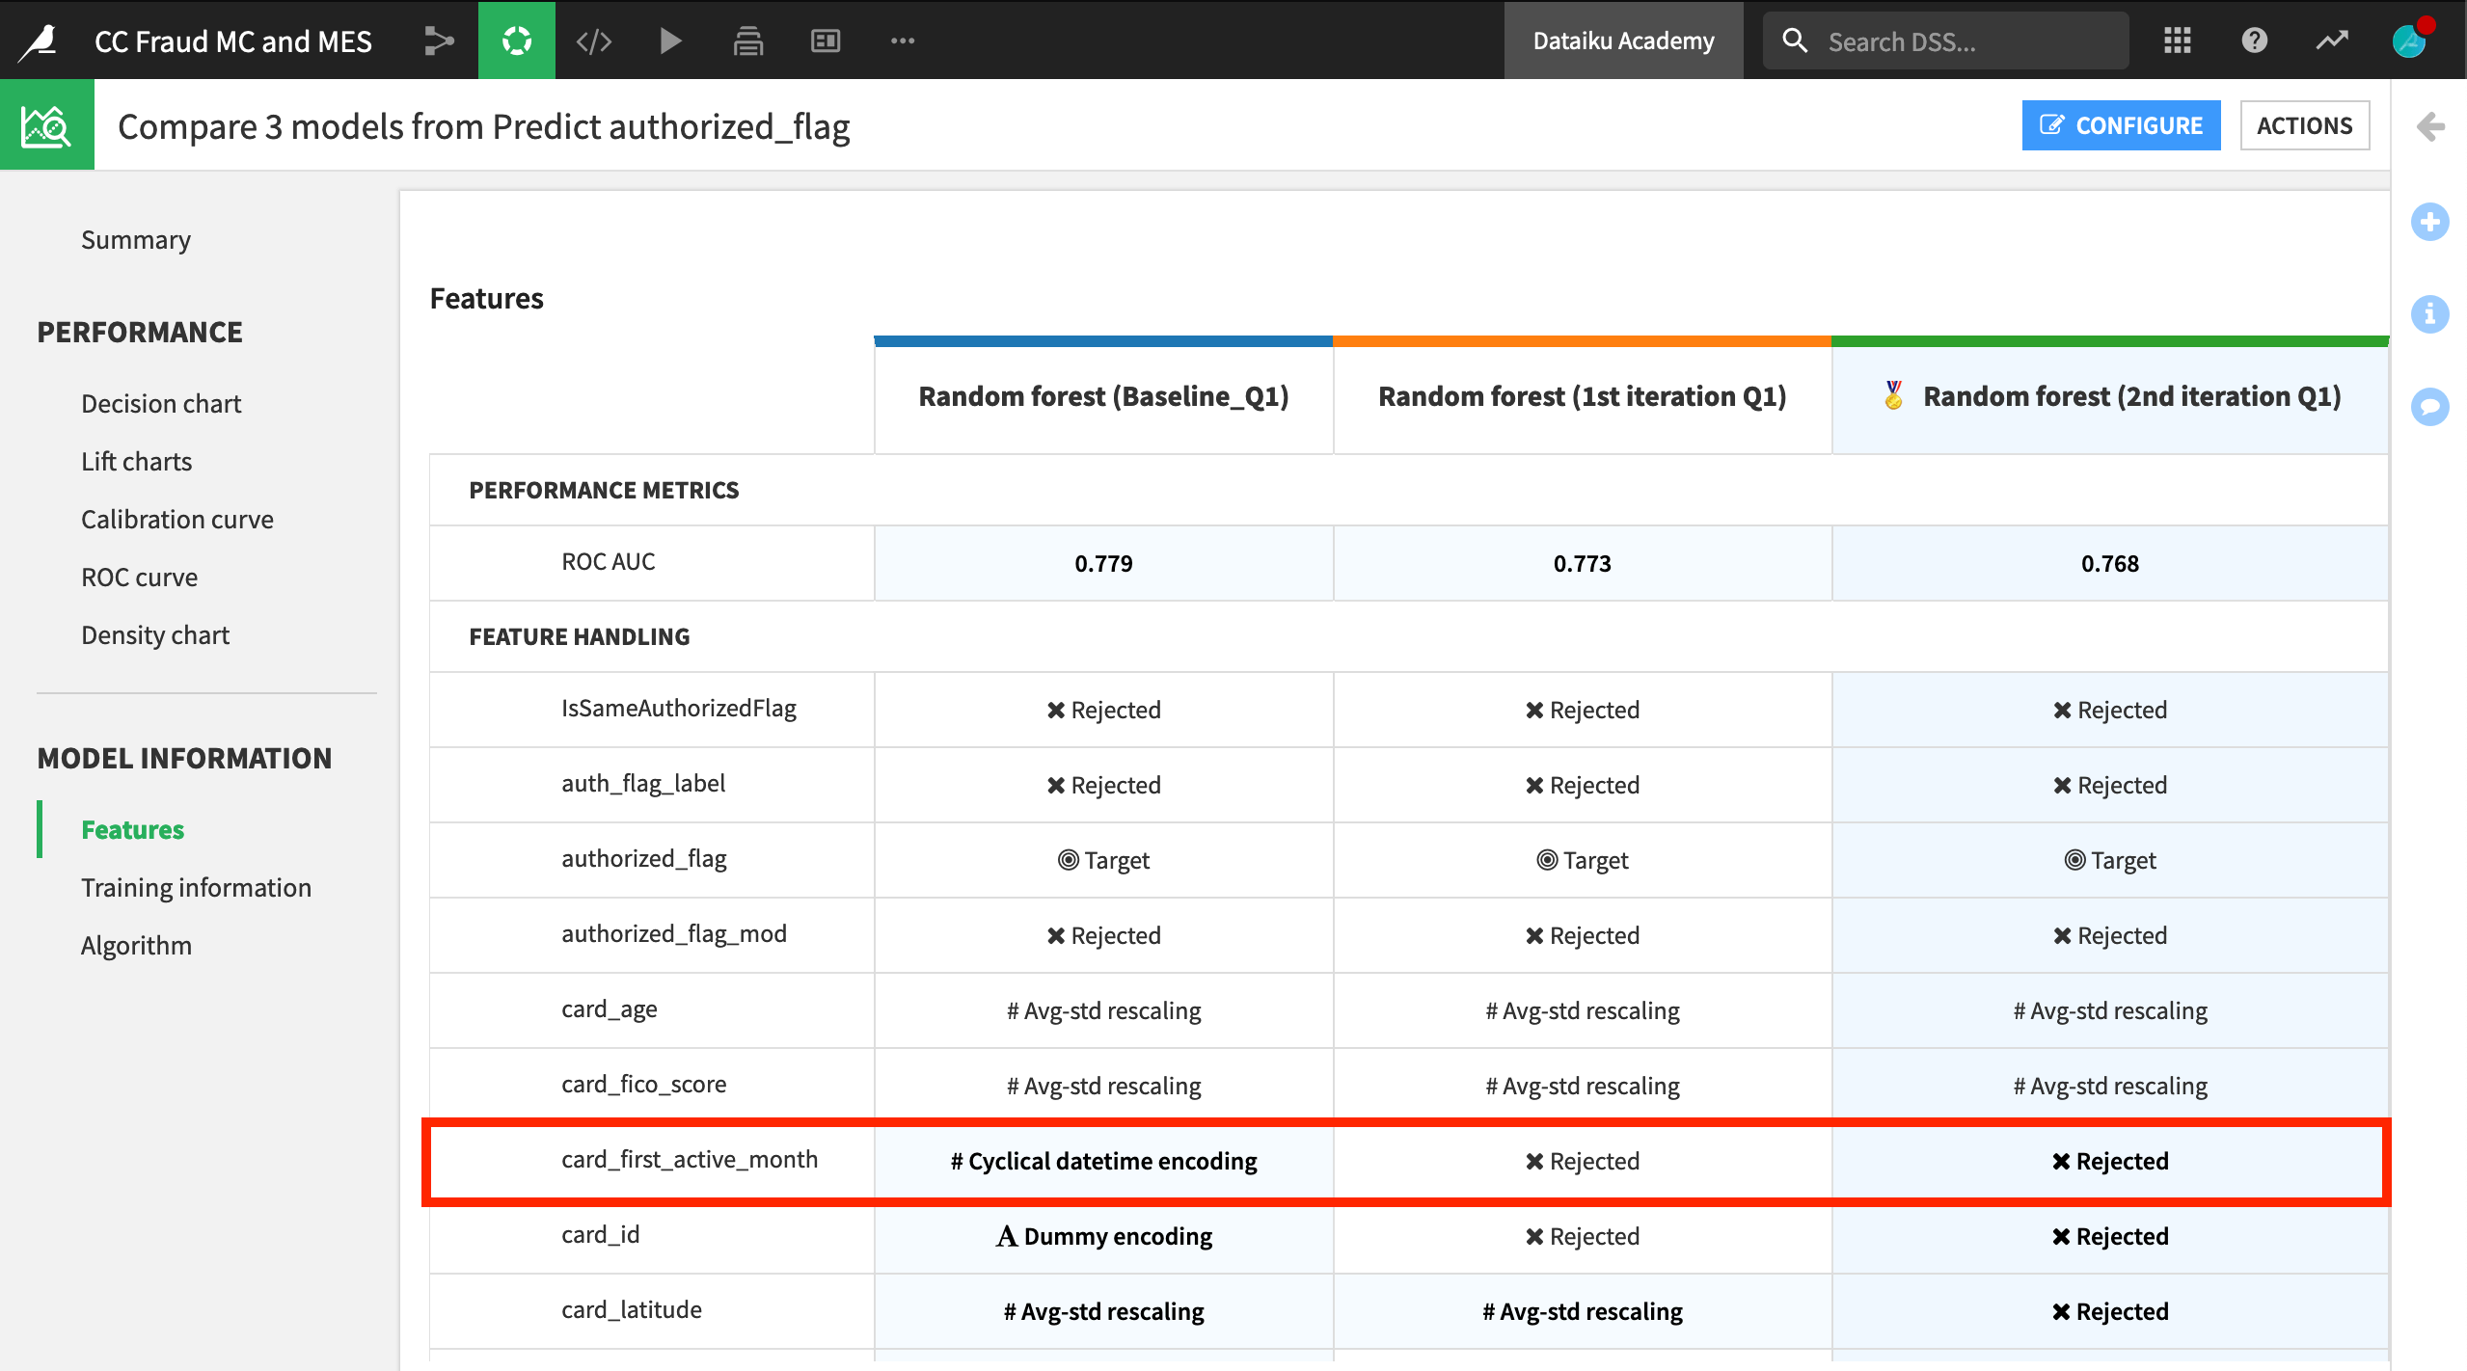Collapse the right panel with the back arrow

2432,125
